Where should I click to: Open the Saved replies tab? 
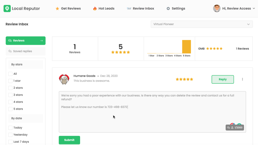tap(25, 51)
